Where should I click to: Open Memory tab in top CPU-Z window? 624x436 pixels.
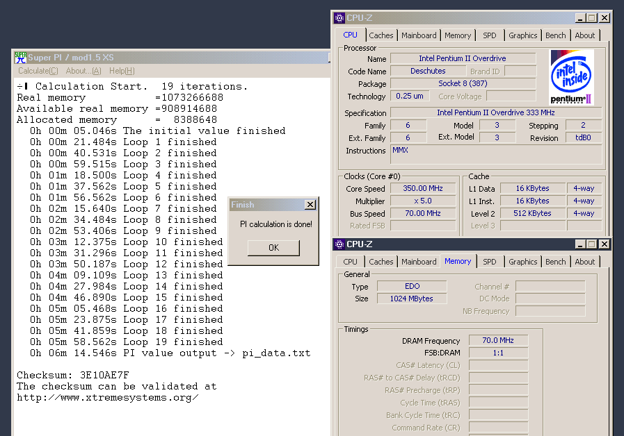click(458, 35)
